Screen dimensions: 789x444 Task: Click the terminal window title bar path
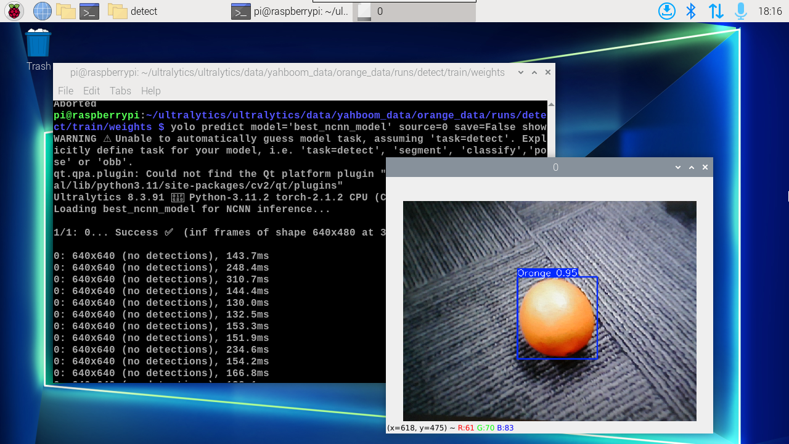[287, 72]
